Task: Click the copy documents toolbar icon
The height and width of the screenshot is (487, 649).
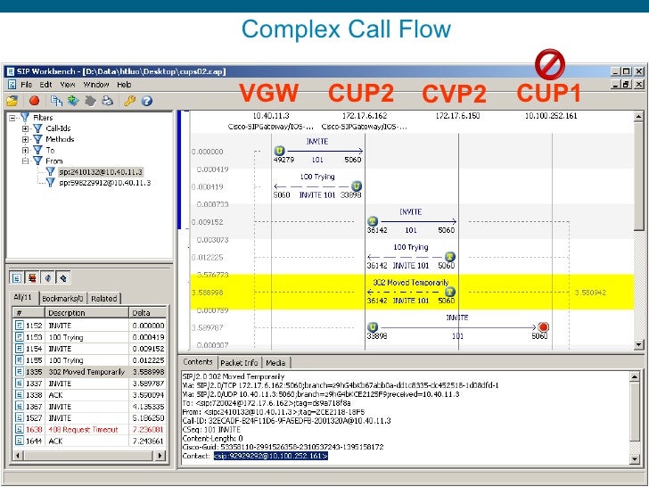Action: tap(56, 100)
